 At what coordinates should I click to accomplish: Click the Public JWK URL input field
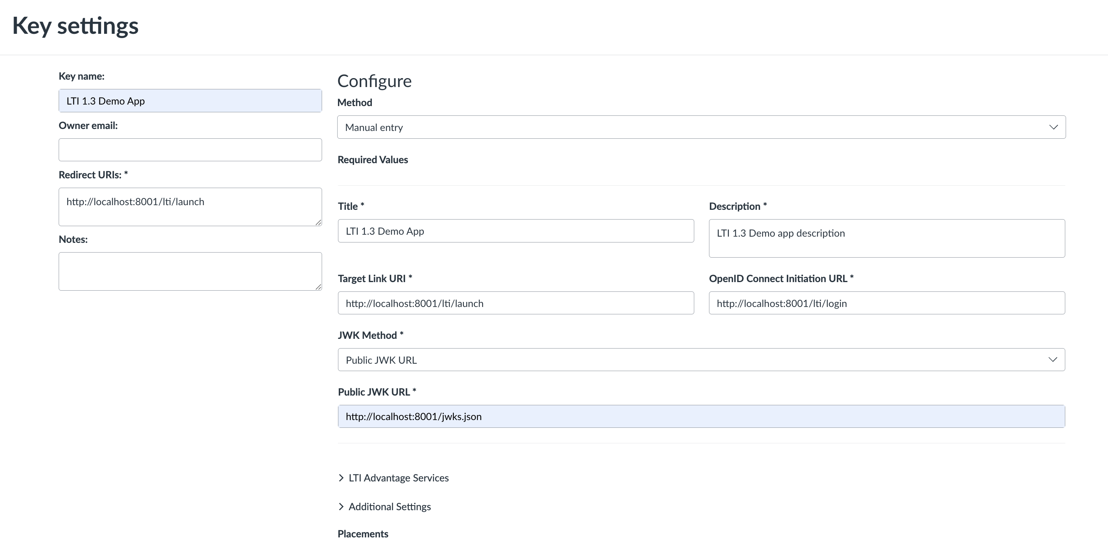click(701, 416)
